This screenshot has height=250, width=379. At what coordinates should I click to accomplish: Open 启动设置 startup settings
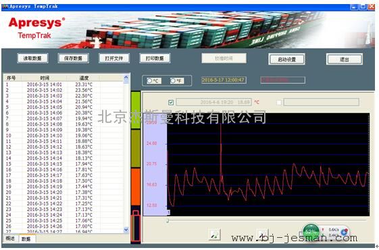pyautogui.click(x=286, y=59)
